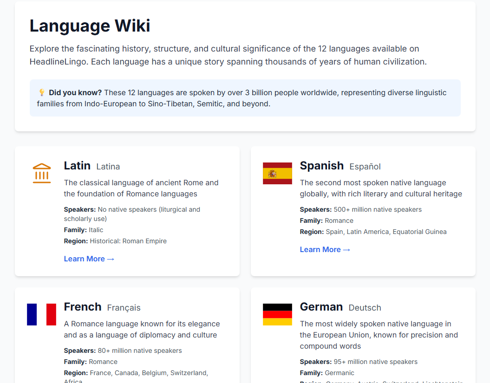Select the Latin card heading
Viewport: 490px width, 383px height.
(77, 166)
